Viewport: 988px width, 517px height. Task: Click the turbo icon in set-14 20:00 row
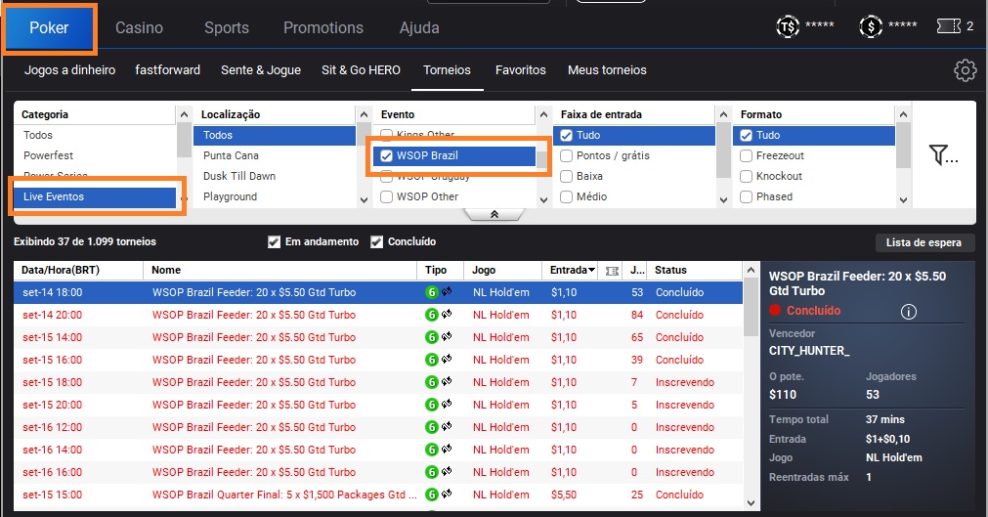coord(447,314)
